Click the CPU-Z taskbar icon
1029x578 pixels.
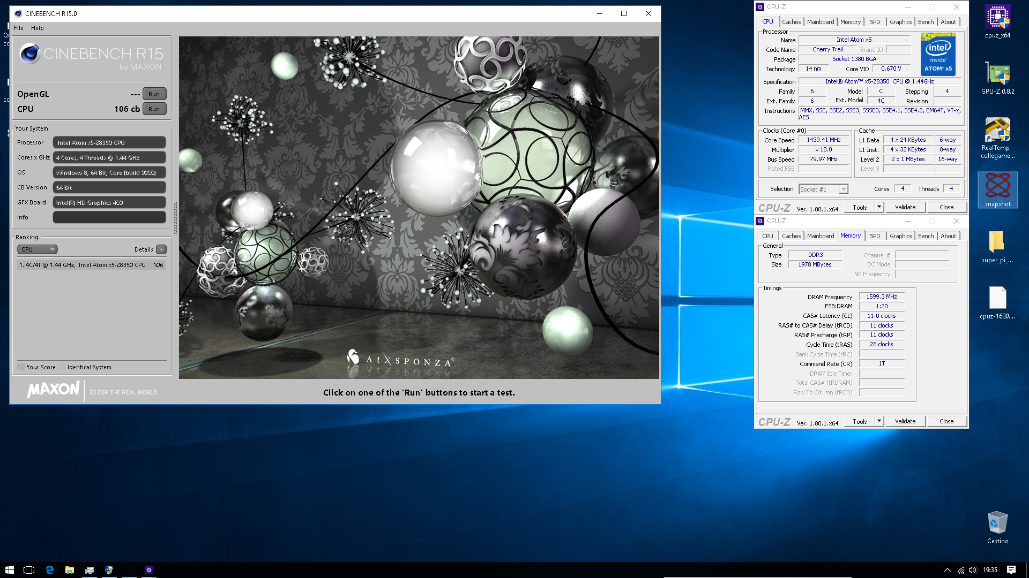click(x=149, y=570)
